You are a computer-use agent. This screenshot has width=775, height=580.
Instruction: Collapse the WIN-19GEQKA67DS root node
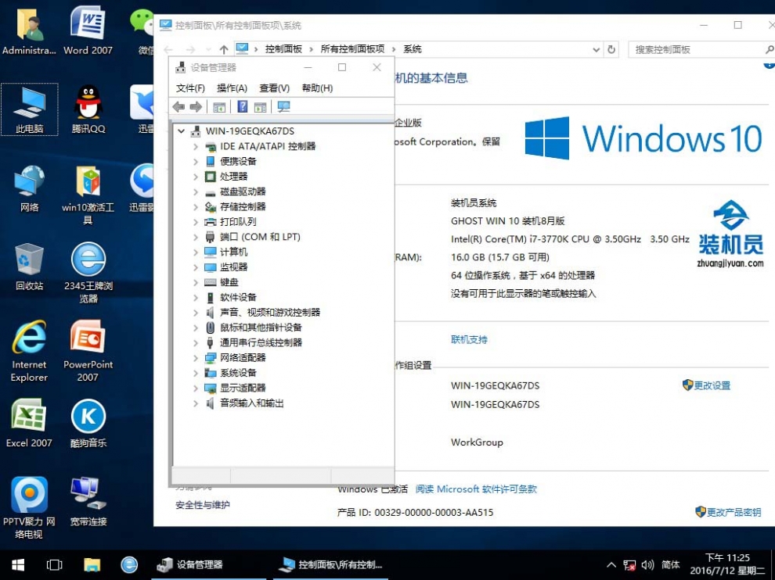click(182, 131)
